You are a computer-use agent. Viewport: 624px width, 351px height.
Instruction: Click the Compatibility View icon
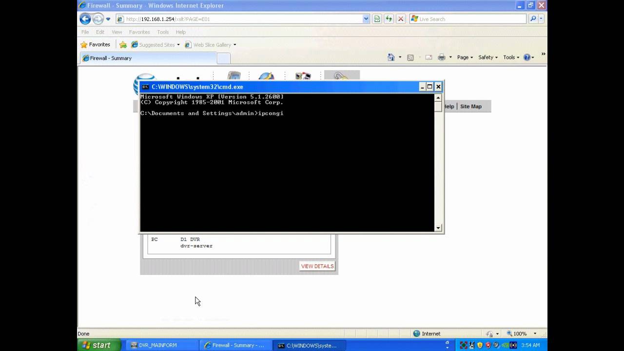(377, 19)
